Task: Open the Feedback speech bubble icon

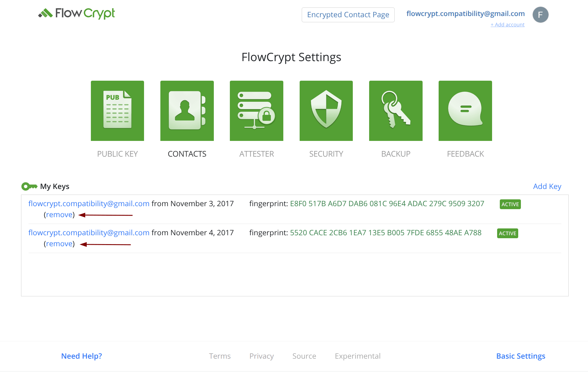Action: (x=465, y=111)
